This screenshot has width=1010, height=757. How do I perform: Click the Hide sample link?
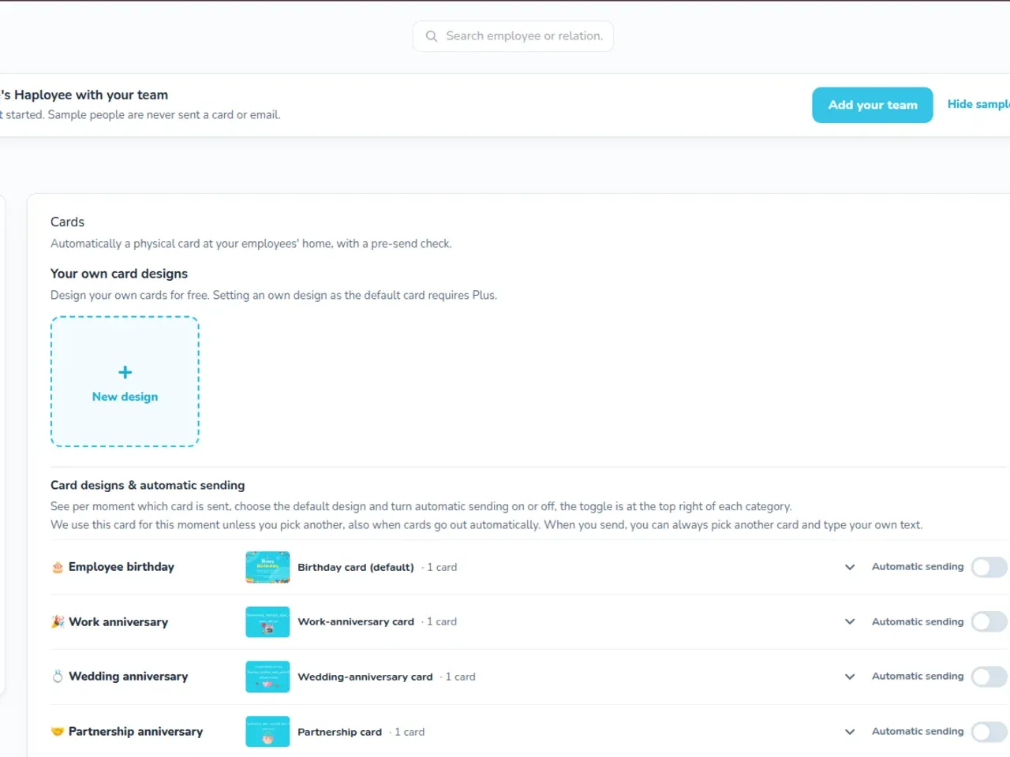tap(978, 104)
